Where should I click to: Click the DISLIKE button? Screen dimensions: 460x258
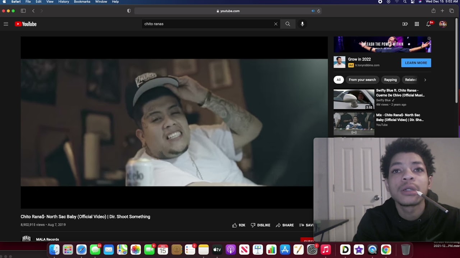(261, 225)
